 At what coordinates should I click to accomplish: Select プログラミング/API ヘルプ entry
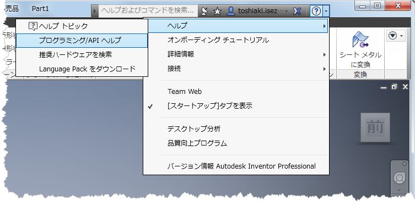[82, 40]
